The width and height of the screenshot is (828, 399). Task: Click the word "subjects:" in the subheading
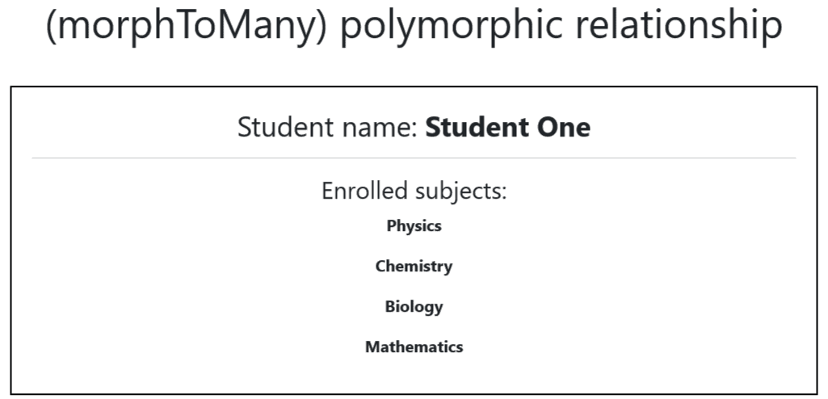[460, 191]
